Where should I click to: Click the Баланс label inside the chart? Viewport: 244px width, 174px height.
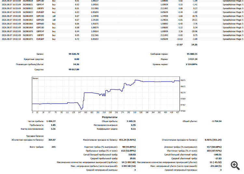tap(35, 78)
